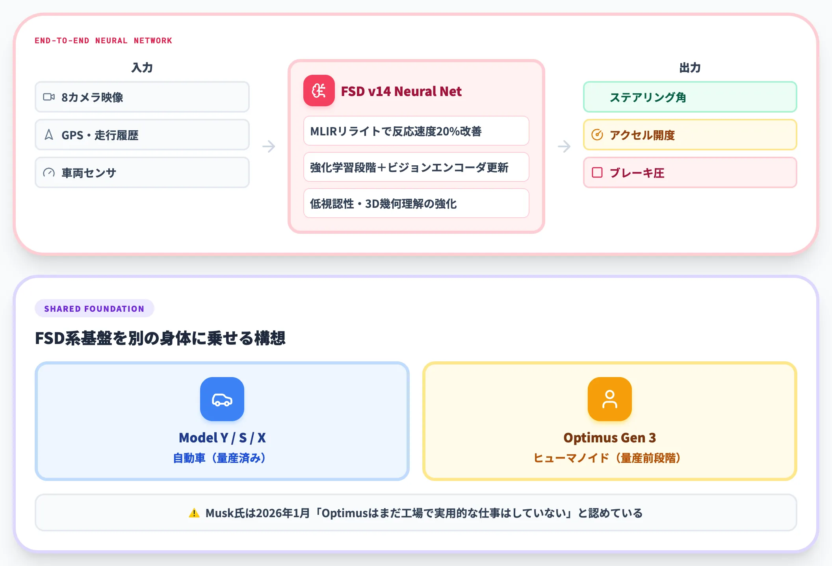
Task: Click the 出力 column heading
Action: pyautogui.click(x=690, y=68)
